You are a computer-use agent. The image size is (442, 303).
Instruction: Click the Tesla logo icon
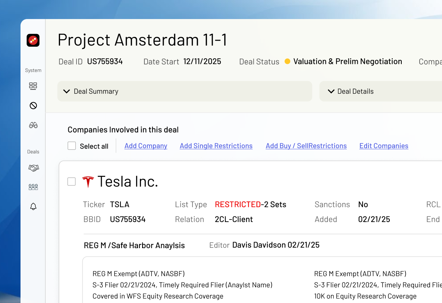[88, 182]
